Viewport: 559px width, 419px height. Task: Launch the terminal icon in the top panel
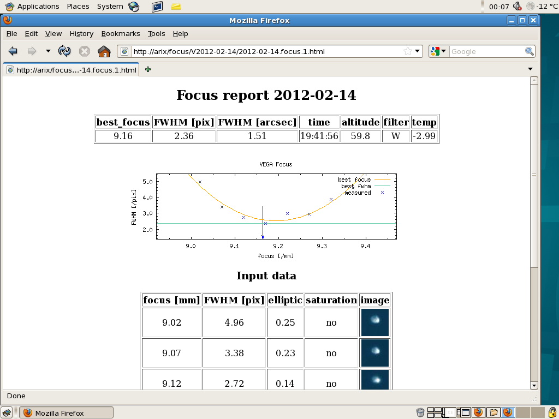(x=157, y=7)
